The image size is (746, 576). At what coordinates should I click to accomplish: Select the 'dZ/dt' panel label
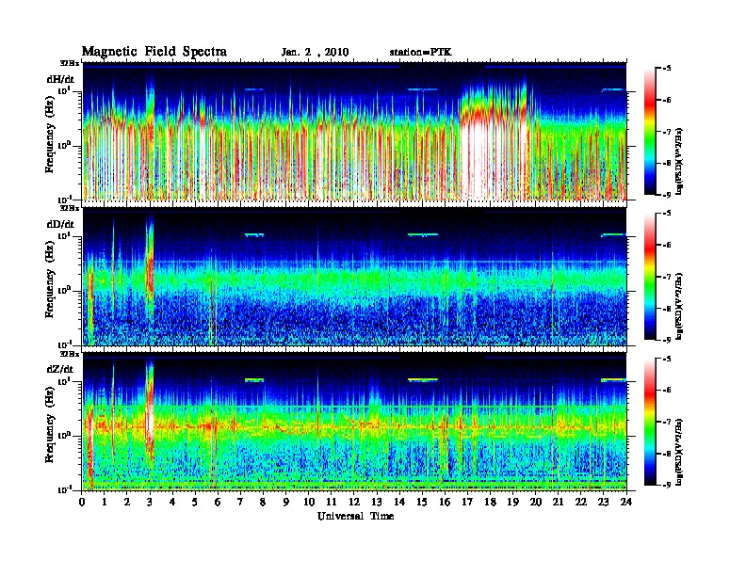click(x=60, y=369)
